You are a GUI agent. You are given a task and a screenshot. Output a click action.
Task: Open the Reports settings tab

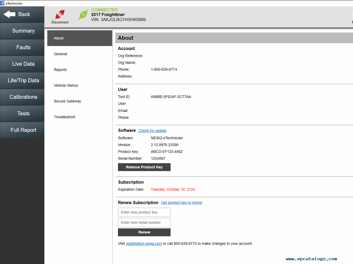click(x=80, y=70)
